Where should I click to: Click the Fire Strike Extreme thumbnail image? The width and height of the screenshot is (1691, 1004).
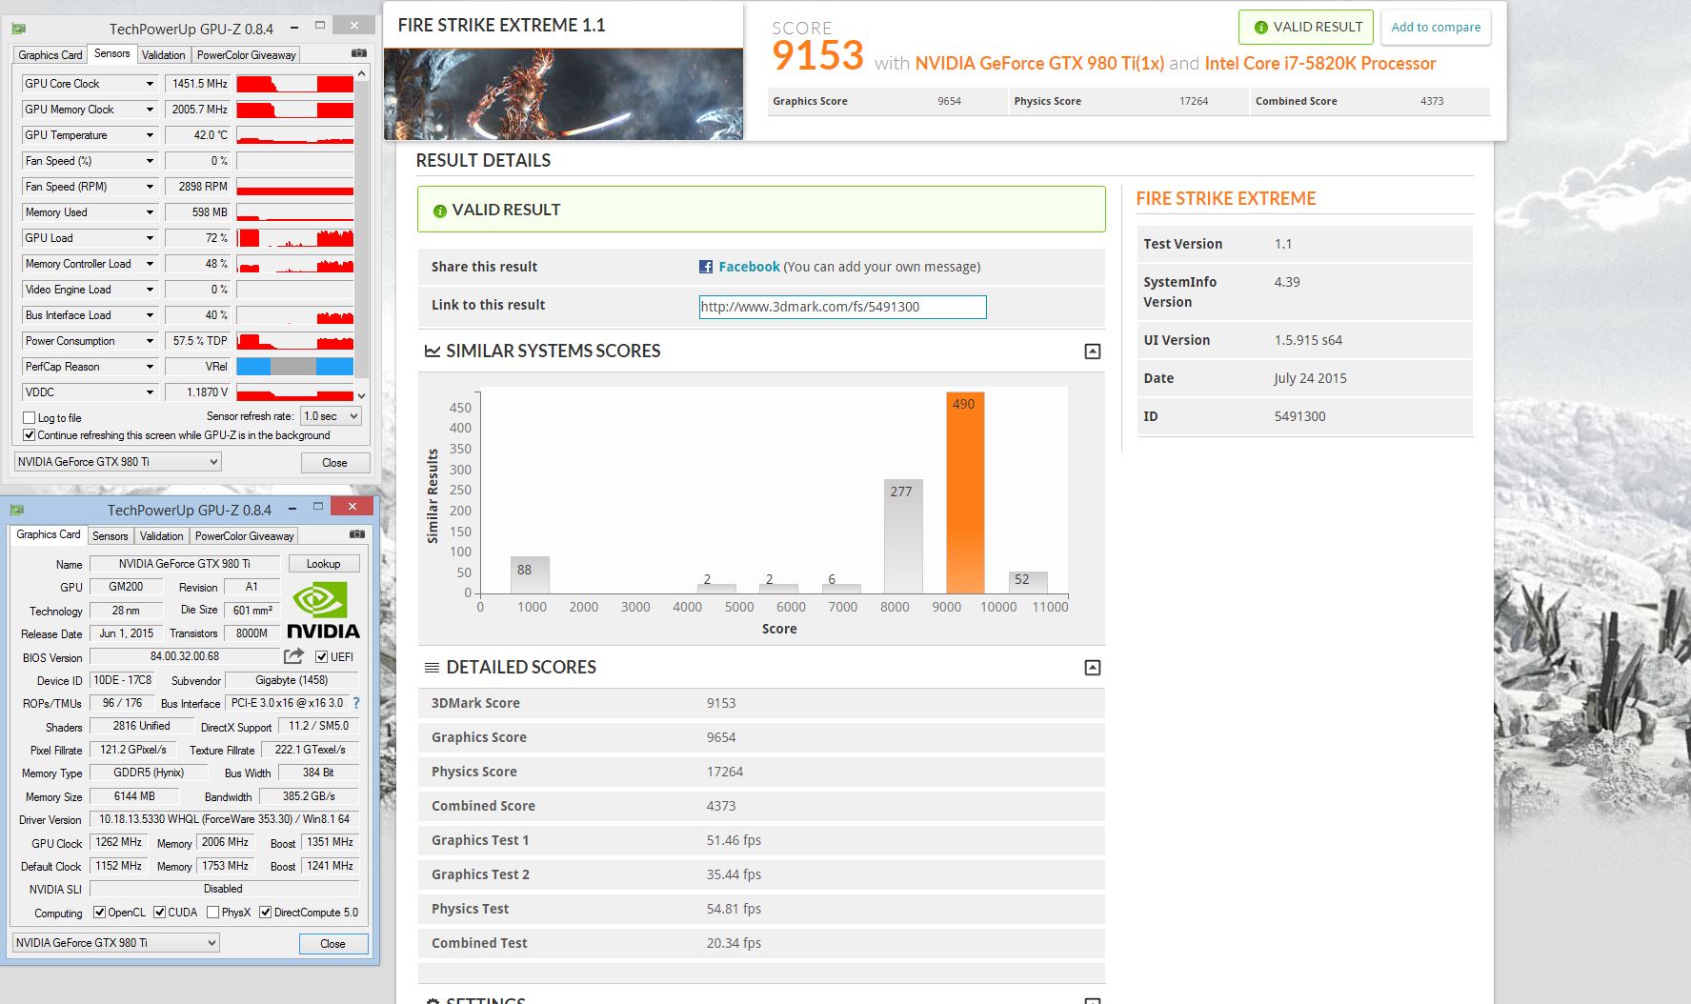[563, 94]
